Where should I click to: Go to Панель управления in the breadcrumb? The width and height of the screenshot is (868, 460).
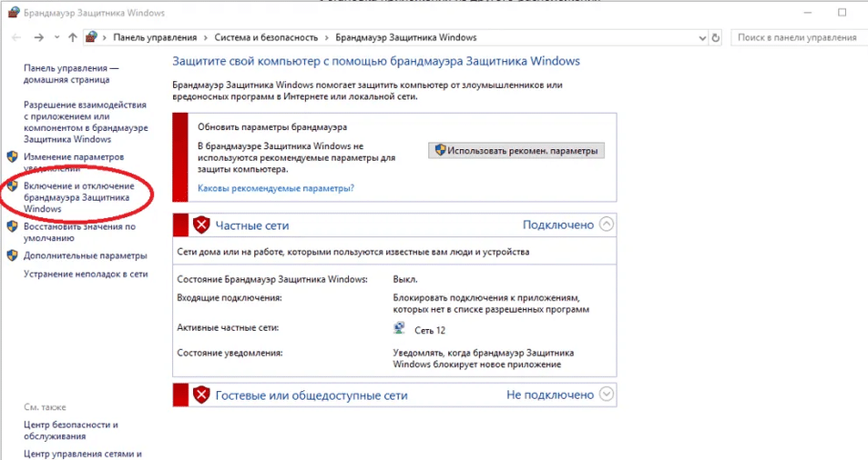[155, 37]
